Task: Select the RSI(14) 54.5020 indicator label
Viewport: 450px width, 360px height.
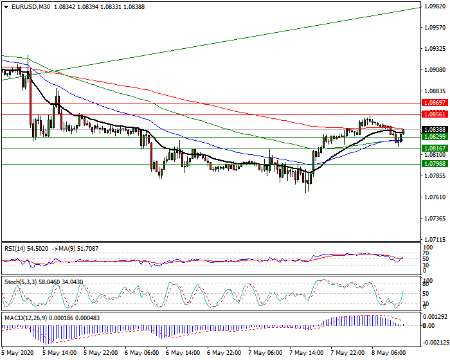Action: pyautogui.click(x=26, y=249)
